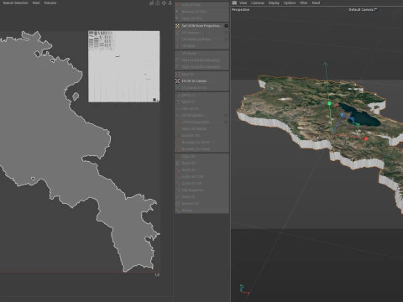Open options icon beside UV Rectangularize command
This screenshot has width=403, height=302.
(226, 122)
